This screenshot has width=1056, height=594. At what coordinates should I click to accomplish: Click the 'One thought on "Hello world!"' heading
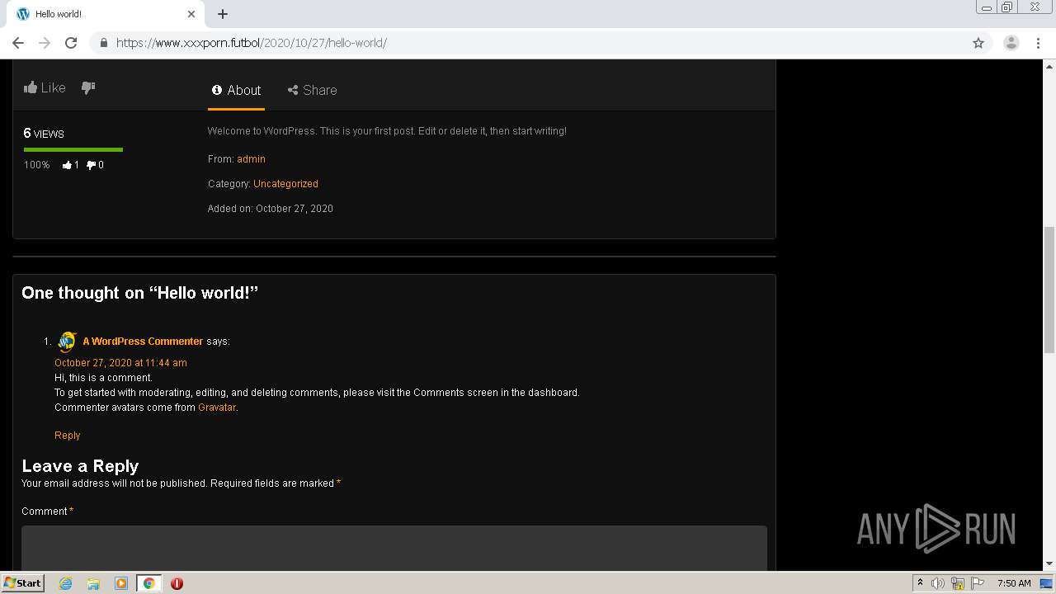pyautogui.click(x=139, y=293)
